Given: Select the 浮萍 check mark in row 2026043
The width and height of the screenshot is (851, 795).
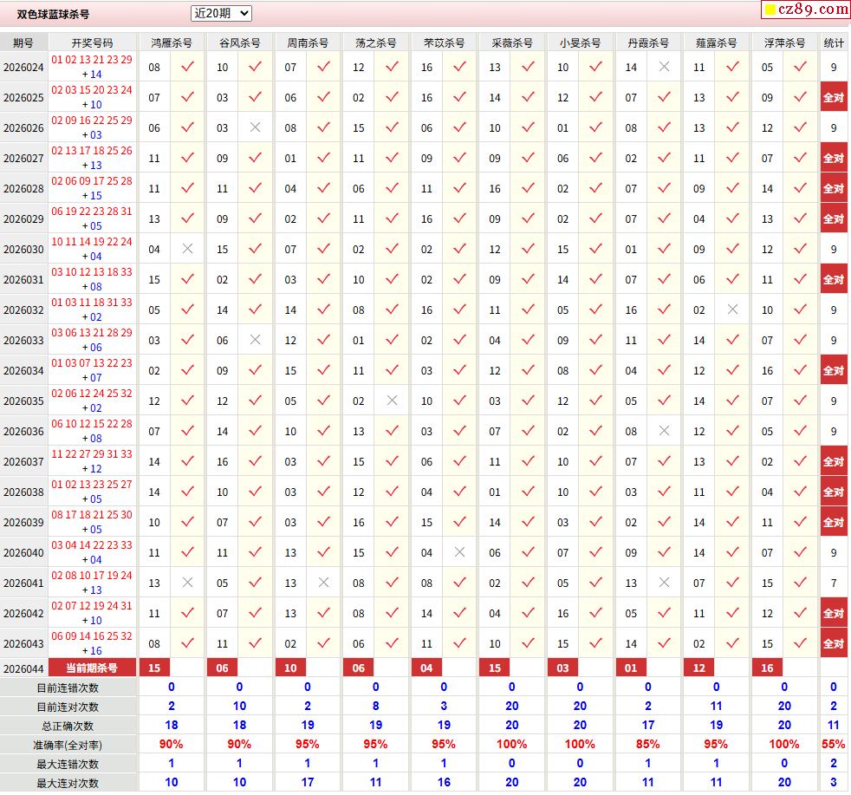Looking at the screenshot, I should (800, 643).
